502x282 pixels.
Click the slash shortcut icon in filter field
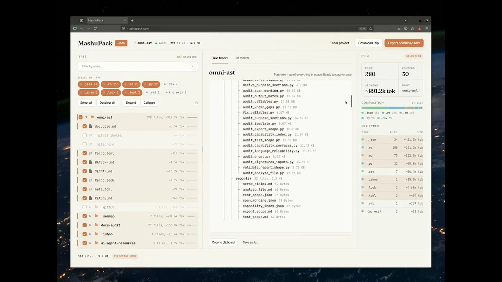[192, 66]
